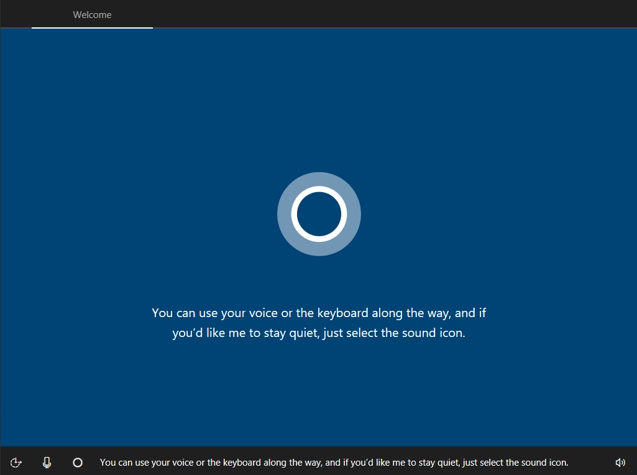This screenshot has width=637, height=475.
Task: Click the bottom bar caption text
Action: (334, 463)
